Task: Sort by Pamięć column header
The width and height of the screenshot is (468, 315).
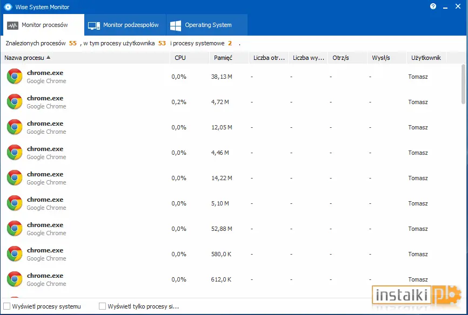Action: coord(229,58)
